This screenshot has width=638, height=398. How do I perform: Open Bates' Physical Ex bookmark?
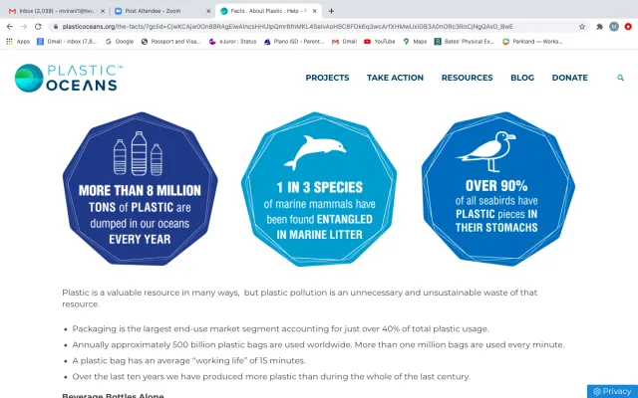(465, 42)
